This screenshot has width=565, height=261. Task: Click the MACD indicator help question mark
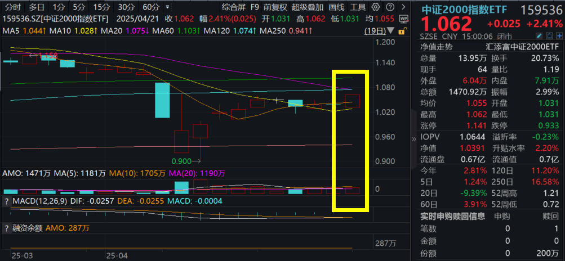point(6,201)
